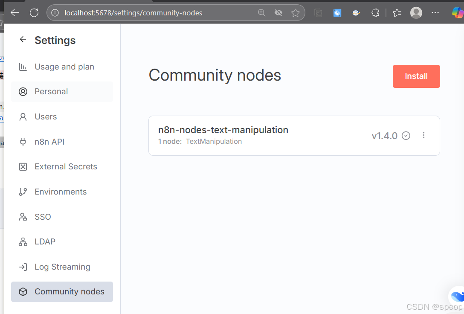Open Personal settings

click(x=62, y=92)
